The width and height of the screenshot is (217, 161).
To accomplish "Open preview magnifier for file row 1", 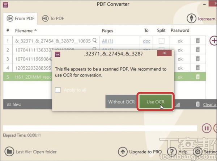I will point(94,41).
